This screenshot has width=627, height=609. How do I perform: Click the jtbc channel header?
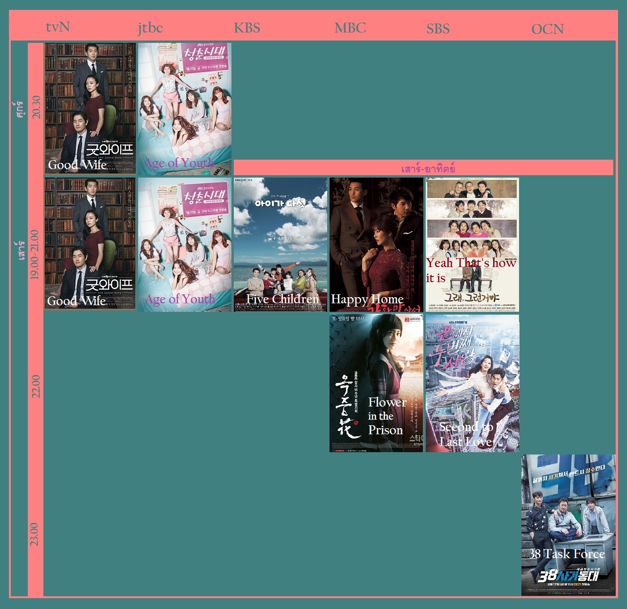pos(150,28)
